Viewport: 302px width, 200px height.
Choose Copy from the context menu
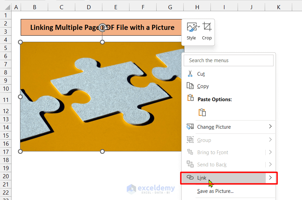click(229, 86)
